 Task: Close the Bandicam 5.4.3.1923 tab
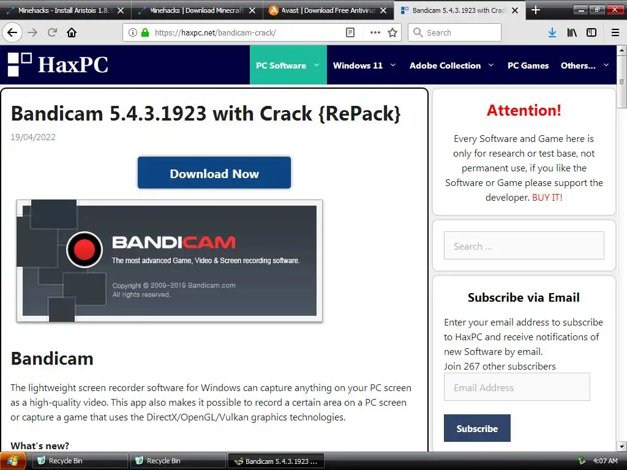pyautogui.click(x=515, y=10)
